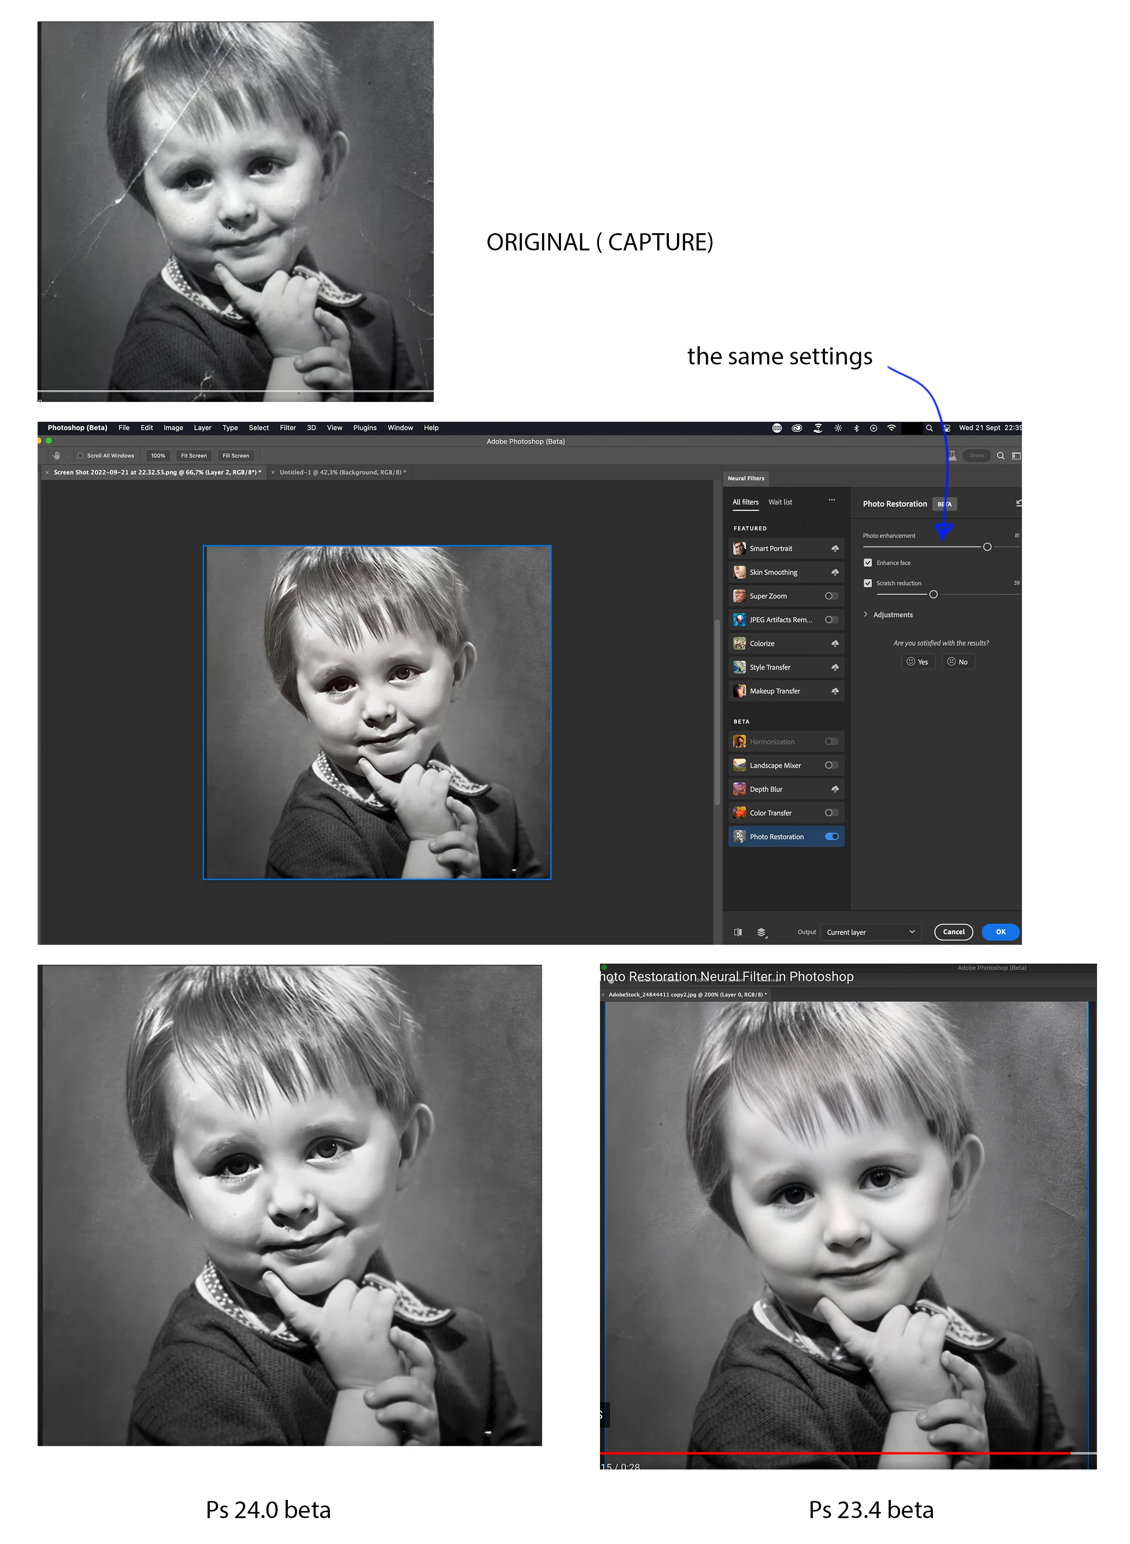Screen dimensions: 1130x1544
Task: Click the layer preview stack icon
Action: (761, 932)
